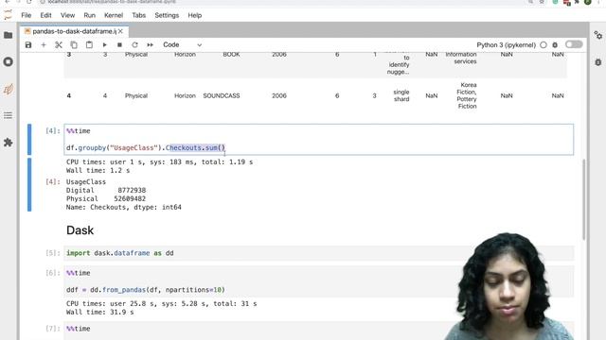Click the 'Physical 52609482' output line
Image resolution: width=606 pixels, height=340 pixels.
point(106,199)
